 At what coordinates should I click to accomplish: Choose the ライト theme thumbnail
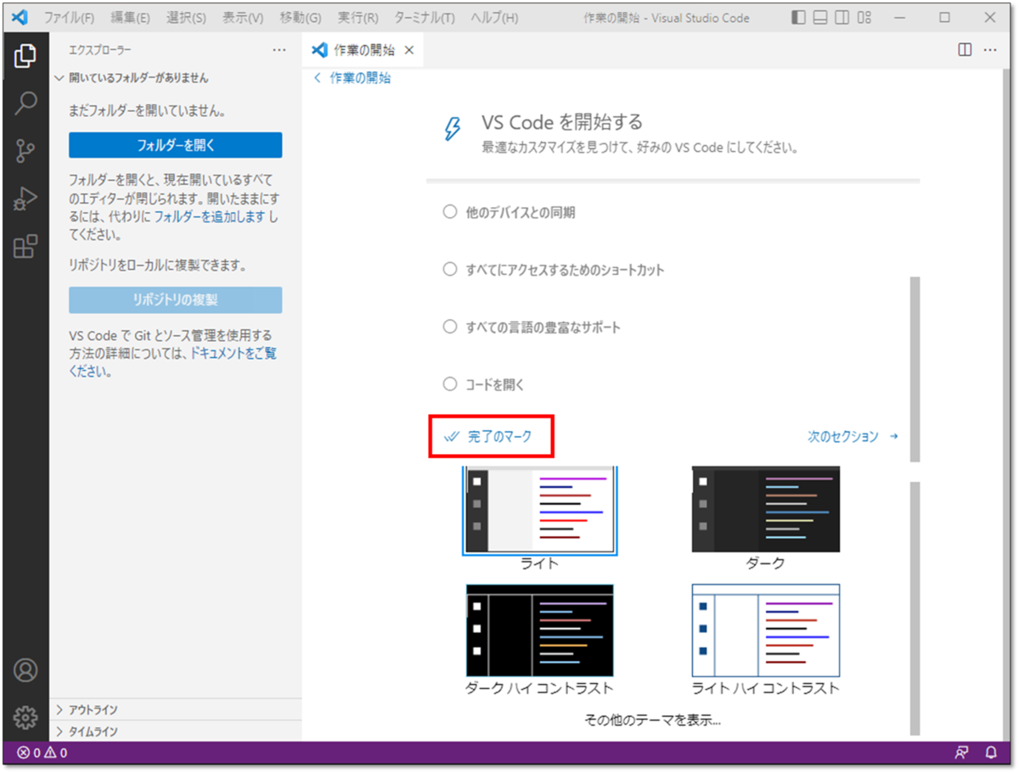(x=540, y=511)
